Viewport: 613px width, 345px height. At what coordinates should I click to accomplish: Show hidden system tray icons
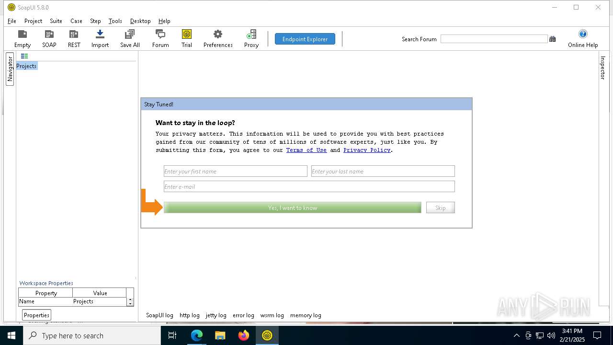(516, 335)
